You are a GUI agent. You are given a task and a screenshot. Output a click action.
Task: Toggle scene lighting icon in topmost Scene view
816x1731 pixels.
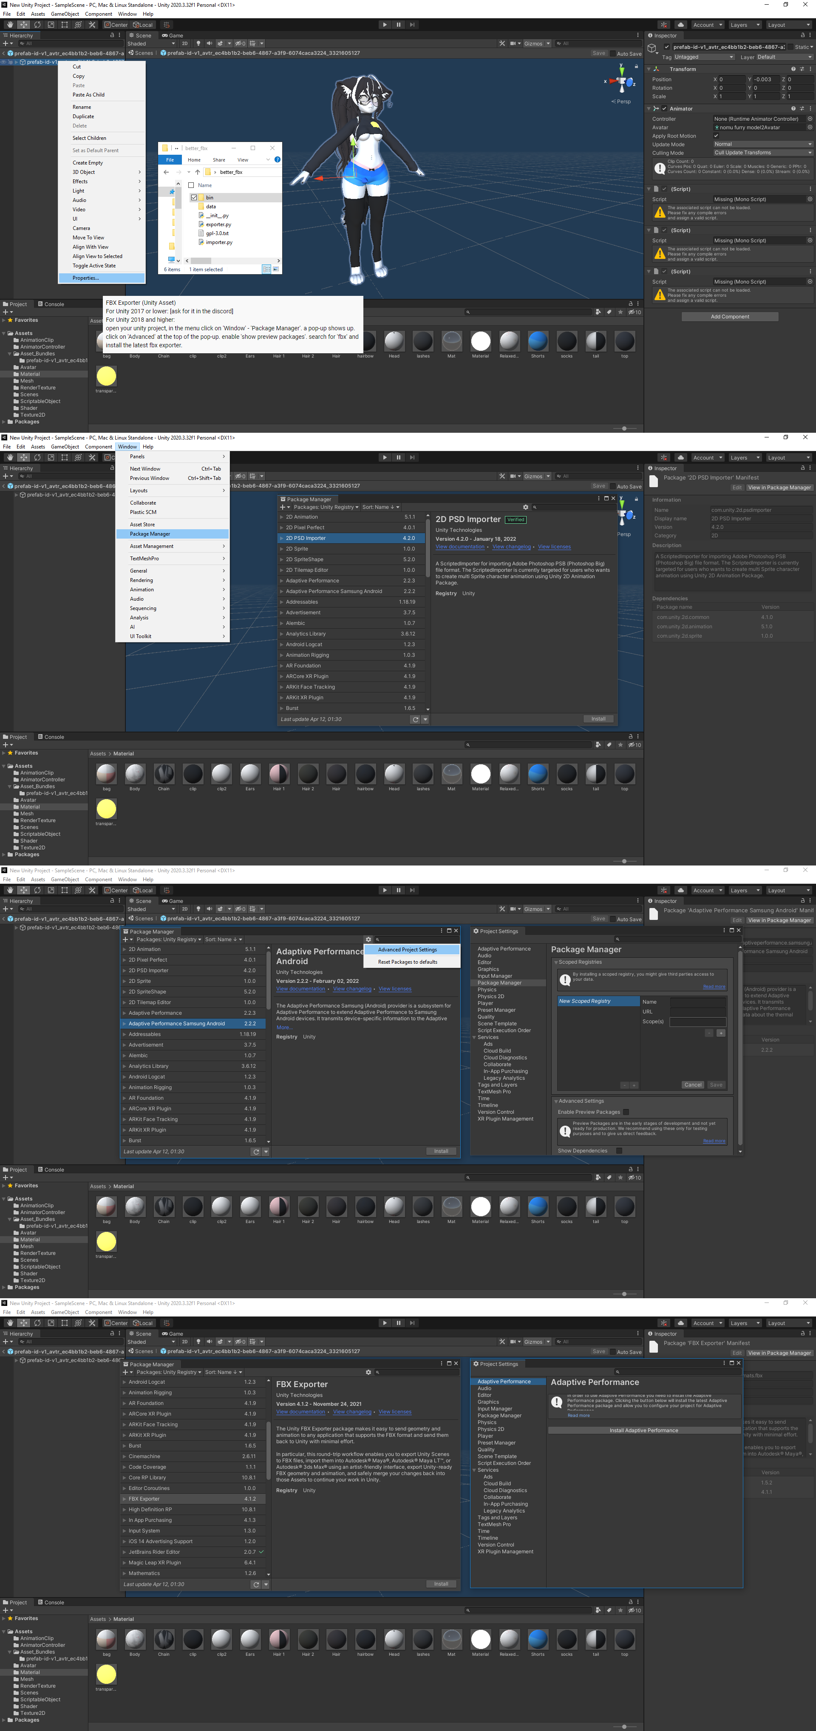198,44
